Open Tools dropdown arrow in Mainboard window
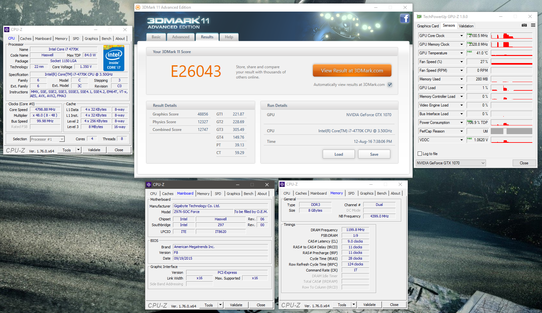Image resolution: width=542 pixels, height=313 pixels. [220, 305]
